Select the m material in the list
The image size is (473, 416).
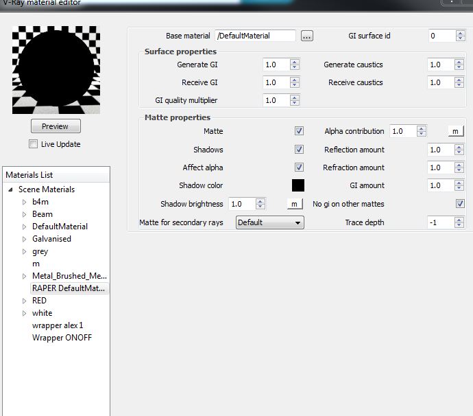pos(36,264)
